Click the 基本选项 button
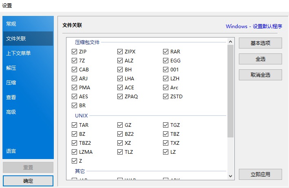The height and width of the screenshot is (188, 289). pyautogui.click(x=260, y=43)
